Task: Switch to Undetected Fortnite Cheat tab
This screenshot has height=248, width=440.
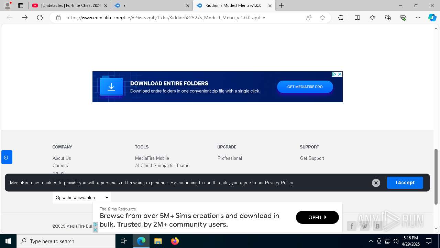Action: click(x=70, y=6)
